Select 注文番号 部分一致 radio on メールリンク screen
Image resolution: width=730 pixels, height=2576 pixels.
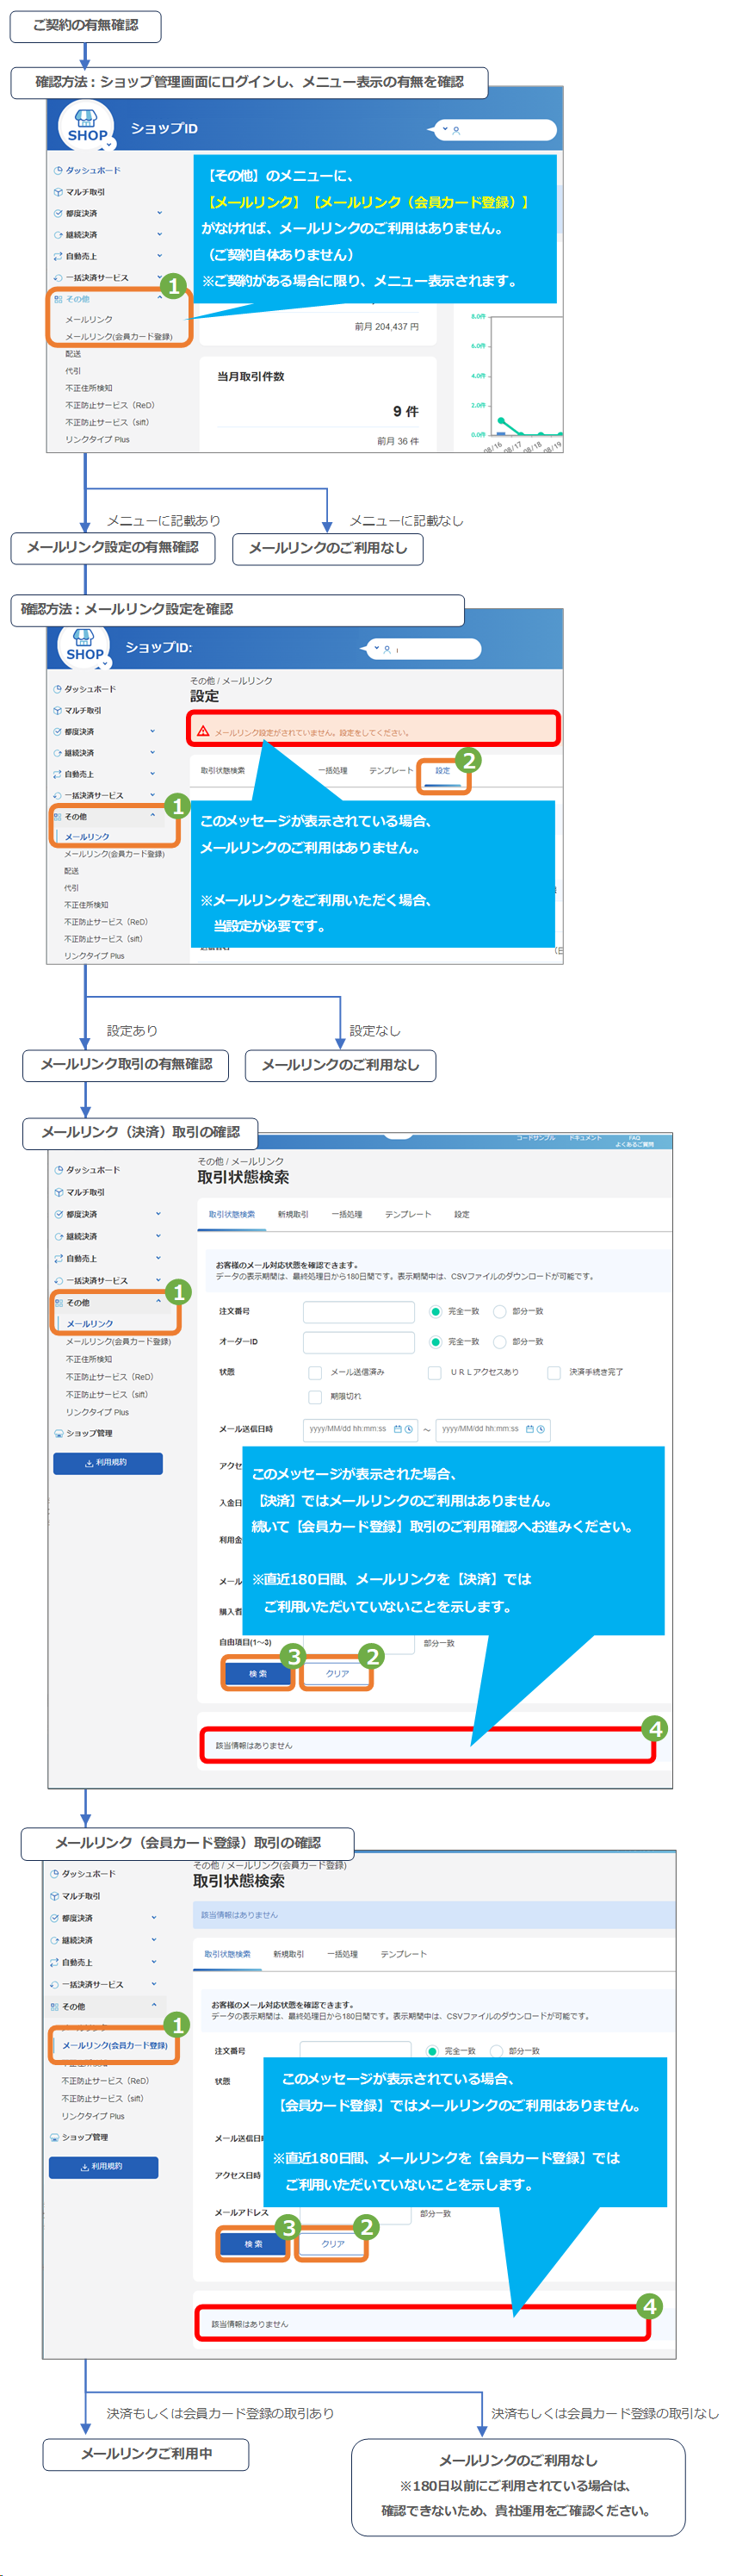499,1311
